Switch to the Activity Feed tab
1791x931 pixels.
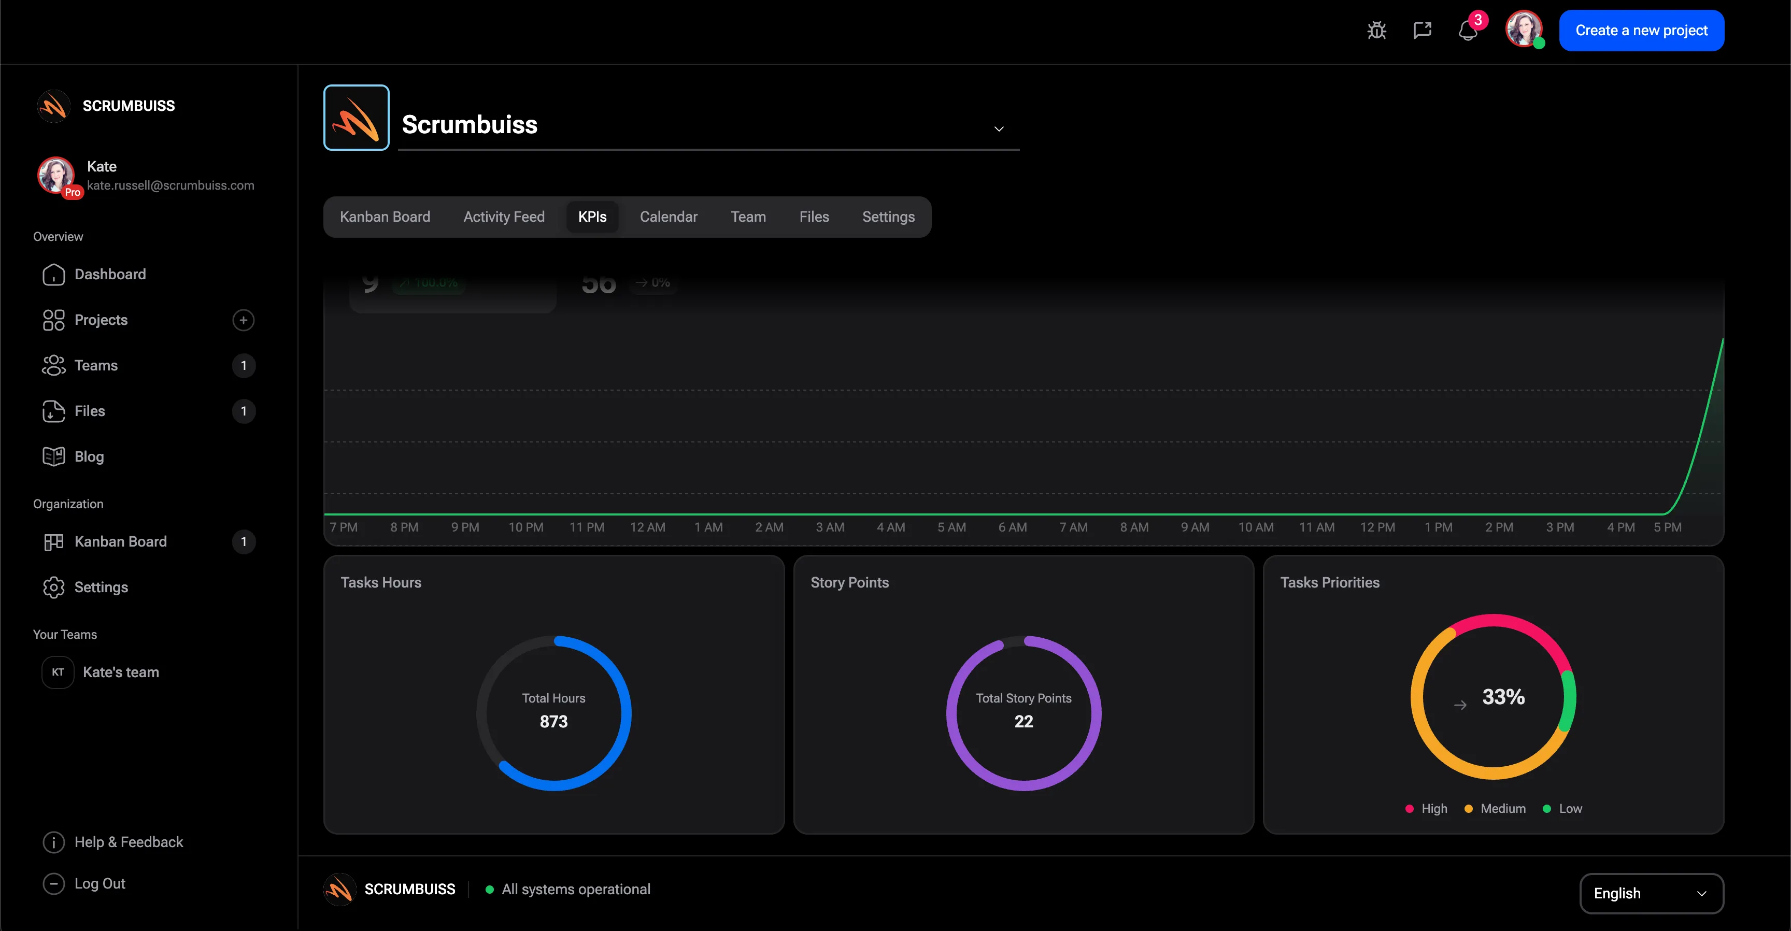coord(503,217)
